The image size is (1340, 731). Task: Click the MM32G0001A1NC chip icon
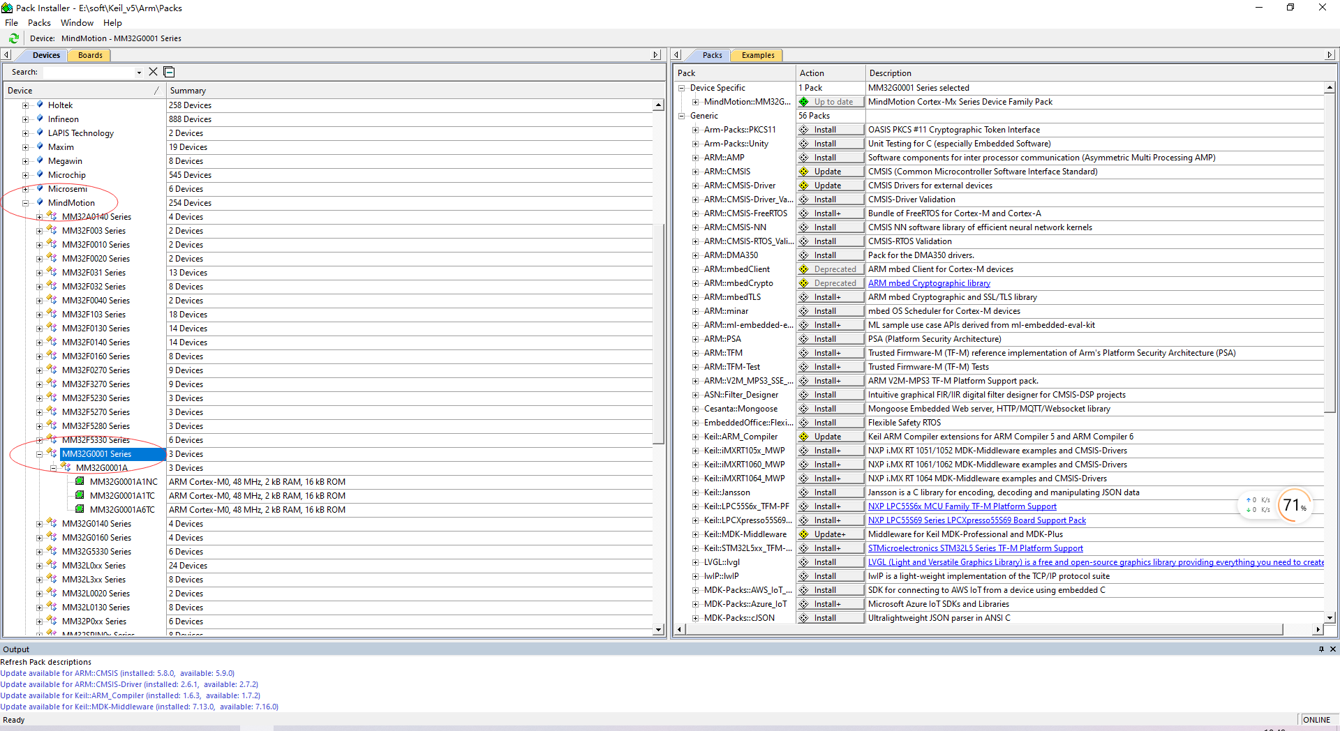80,481
